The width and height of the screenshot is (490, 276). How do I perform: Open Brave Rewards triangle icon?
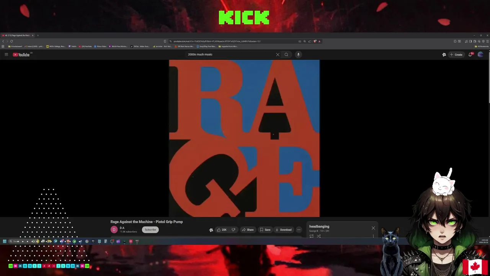tap(319, 41)
